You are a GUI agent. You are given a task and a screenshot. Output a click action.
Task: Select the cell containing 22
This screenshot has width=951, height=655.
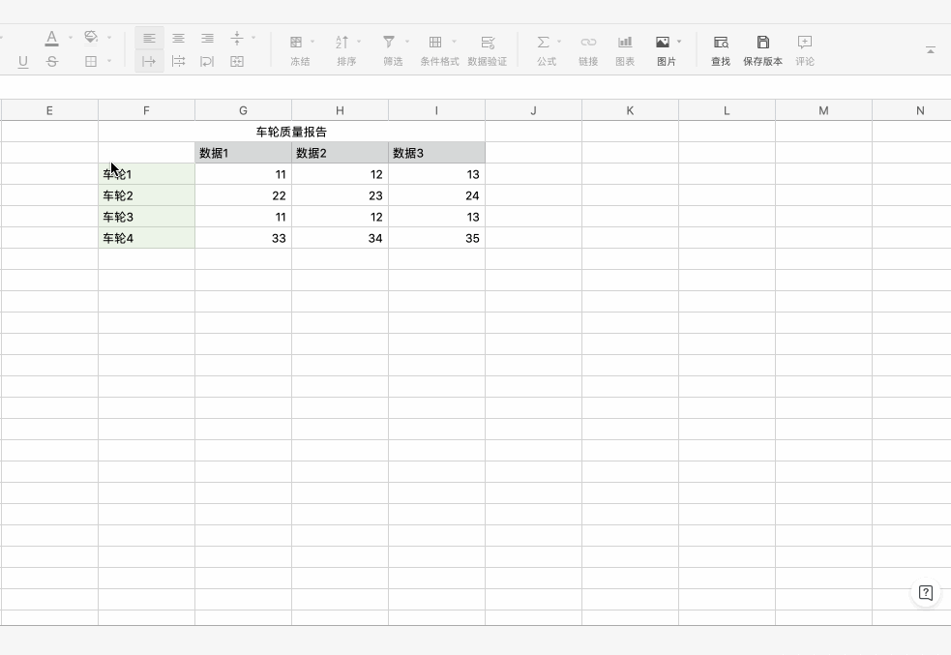[x=243, y=195]
